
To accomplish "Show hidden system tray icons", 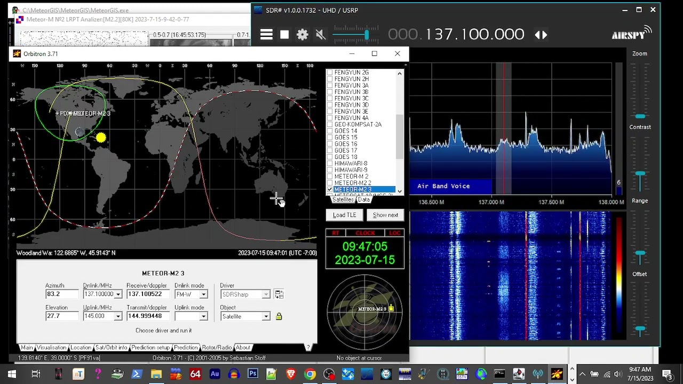I will [x=582, y=374].
